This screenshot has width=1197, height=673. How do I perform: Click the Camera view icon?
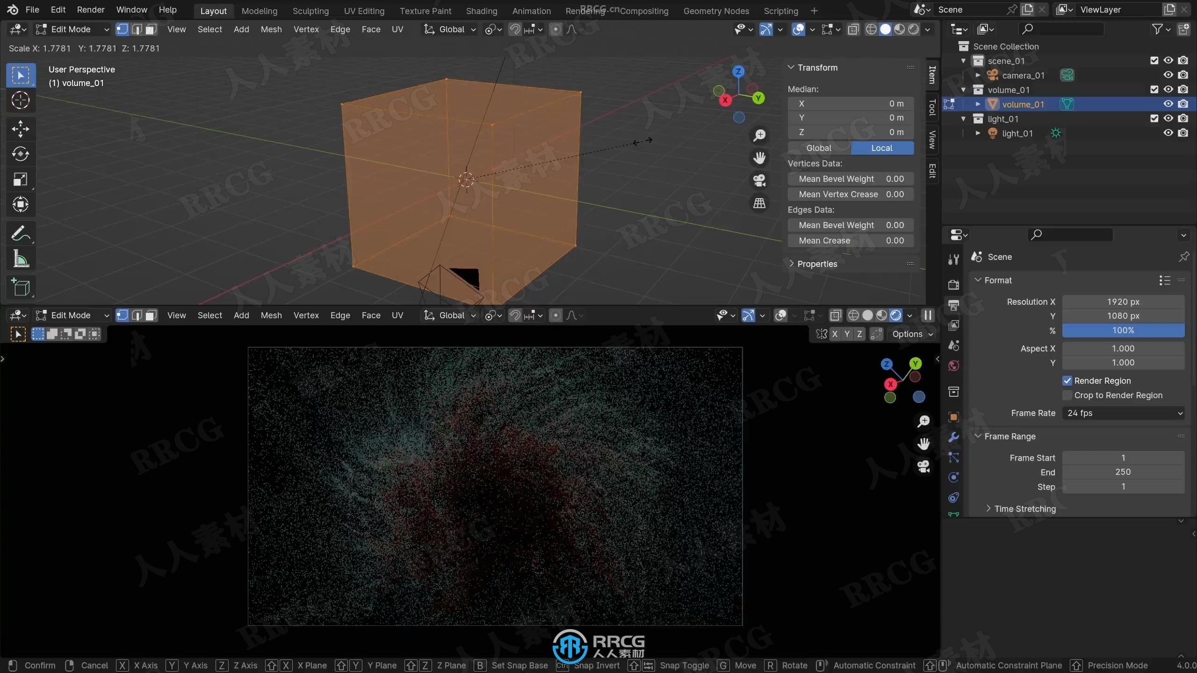tap(759, 180)
